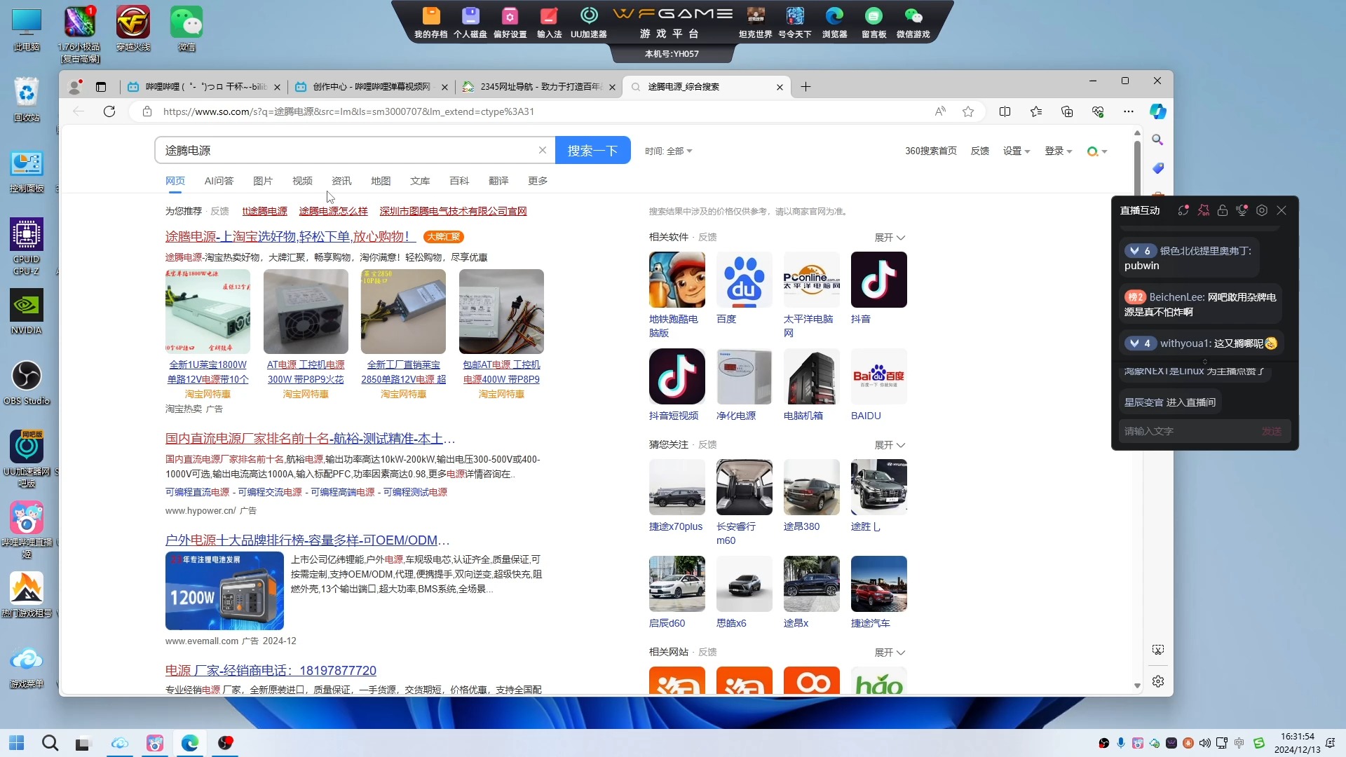Open 更多 search categories menu

pos(538,181)
